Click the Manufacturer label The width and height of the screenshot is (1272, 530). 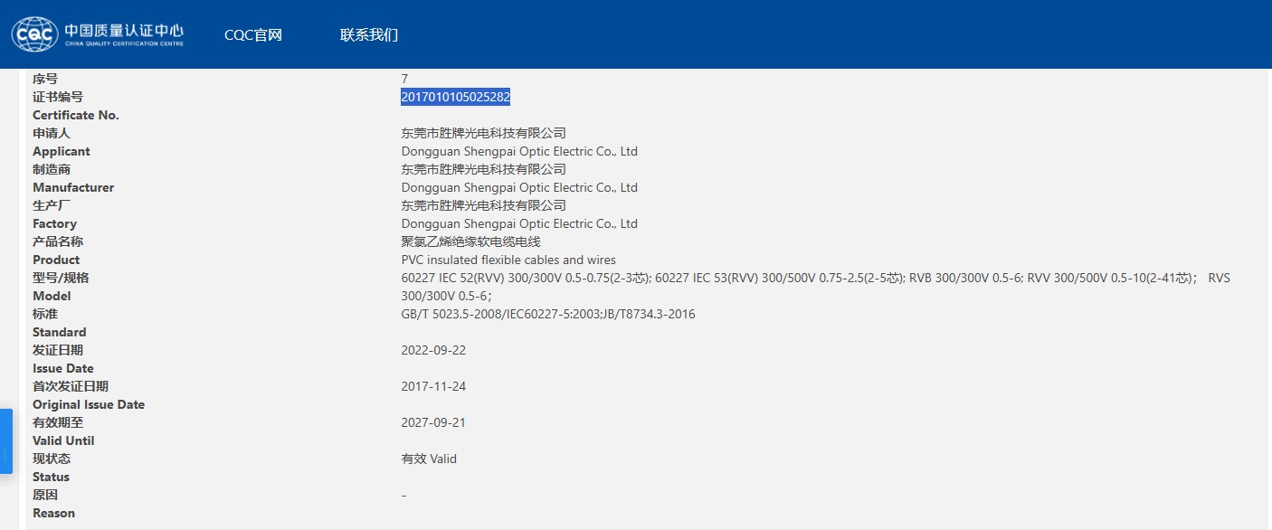click(x=73, y=187)
